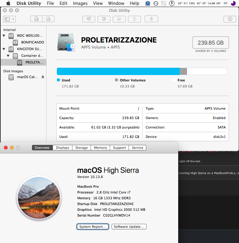Click the Add Volume toolbar button

[36, 19]
